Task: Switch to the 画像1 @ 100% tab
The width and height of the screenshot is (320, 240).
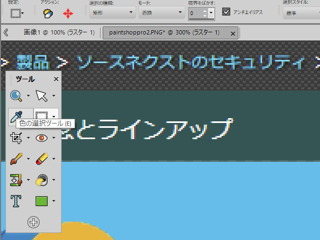Action: [x=59, y=32]
